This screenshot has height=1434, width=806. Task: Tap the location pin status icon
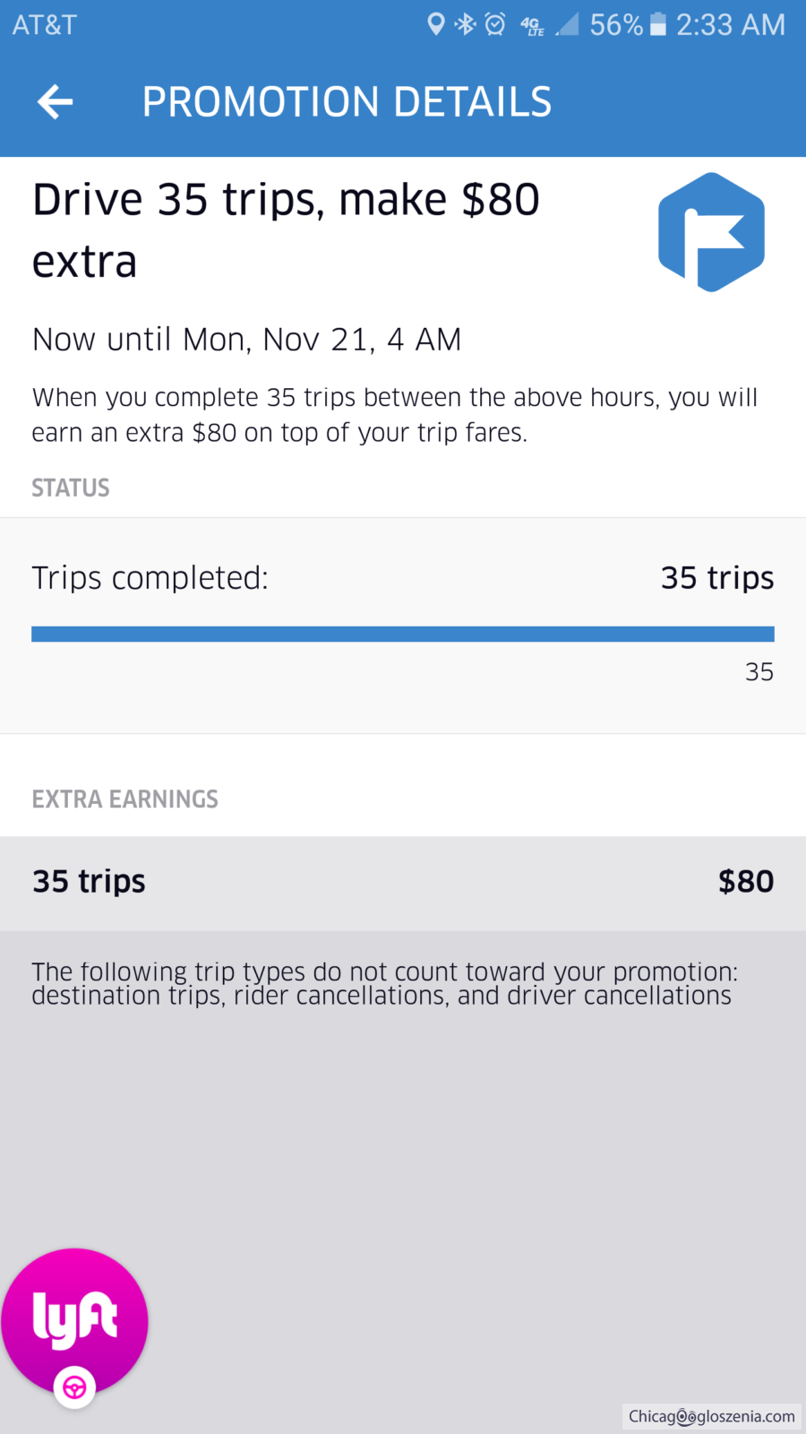tap(436, 24)
